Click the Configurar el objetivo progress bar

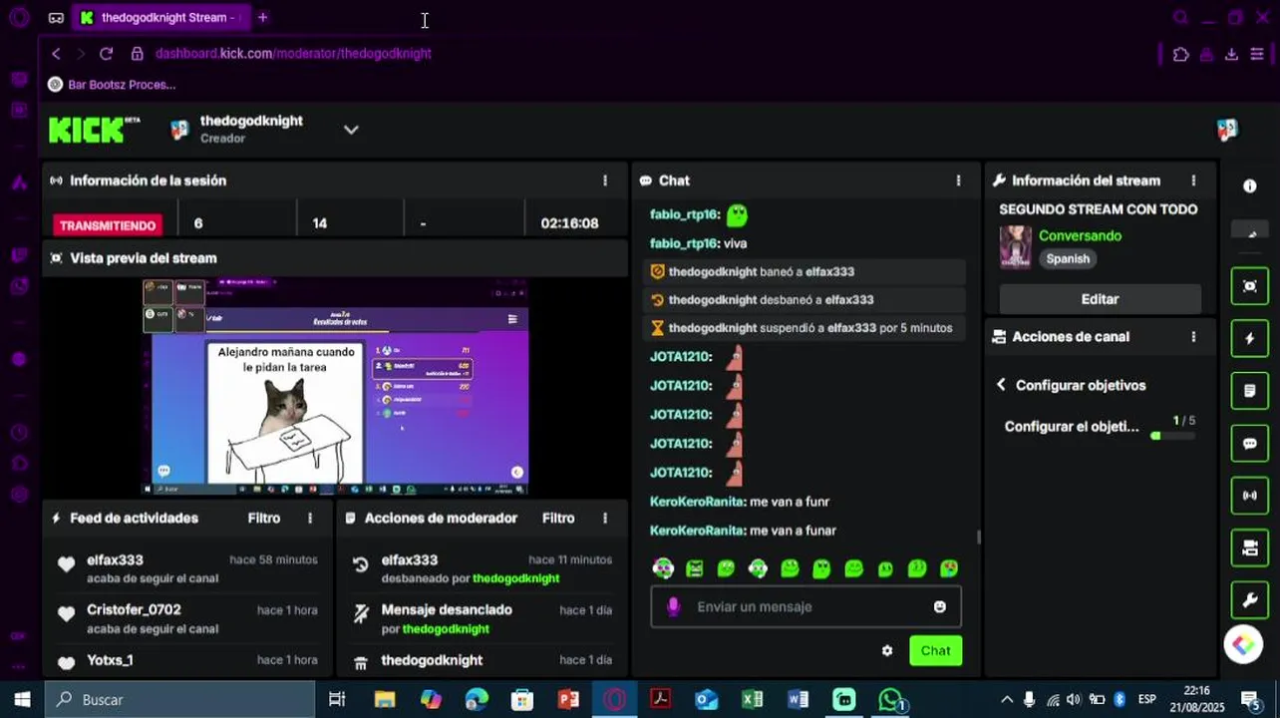1173,436
